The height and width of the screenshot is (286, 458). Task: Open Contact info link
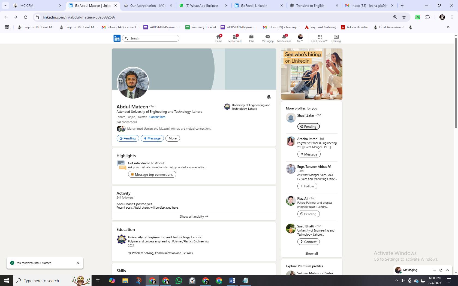tap(157, 117)
